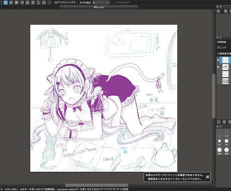Show the hidden third layer
231x191 pixels.
pyautogui.click(x=218, y=74)
